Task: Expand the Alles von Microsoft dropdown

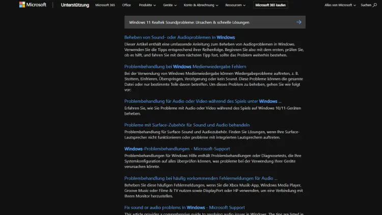Action: 340,5
